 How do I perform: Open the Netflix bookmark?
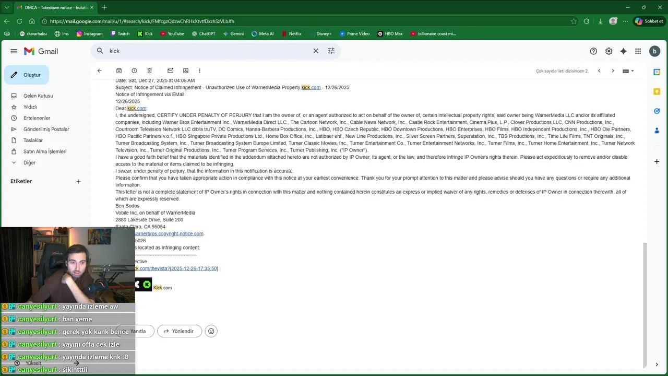click(x=291, y=33)
